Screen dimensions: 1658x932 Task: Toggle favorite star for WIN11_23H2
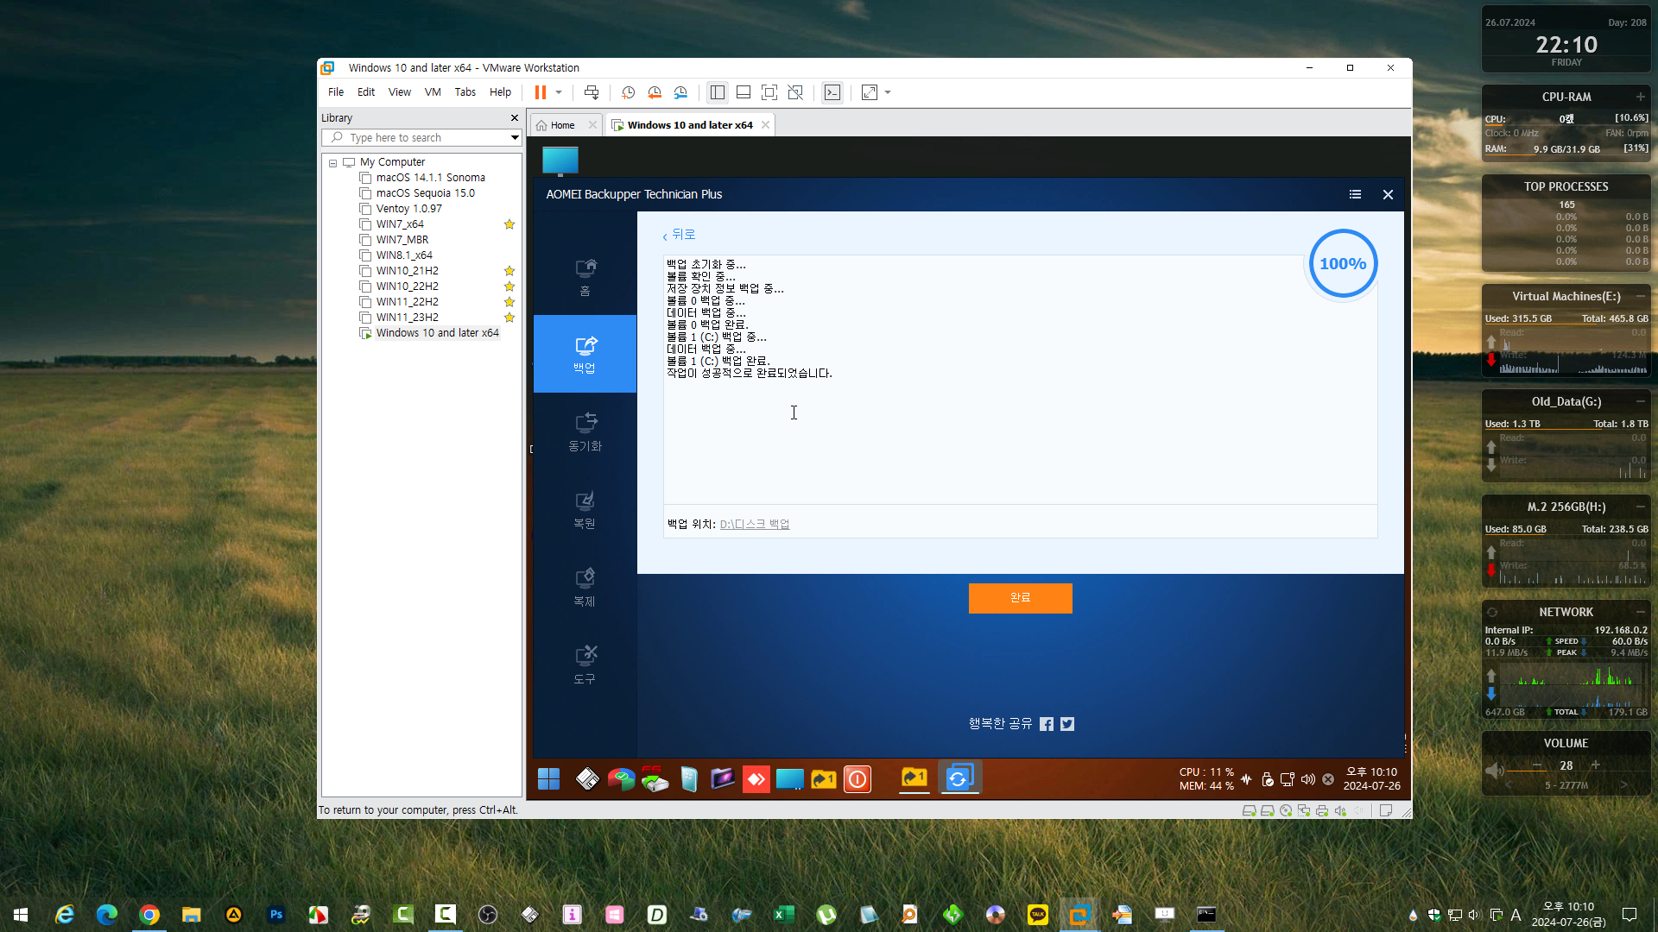pyautogui.click(x=509, y=318)
